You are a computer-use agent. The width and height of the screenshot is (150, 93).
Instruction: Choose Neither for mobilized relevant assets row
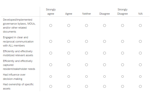pyautogui.click(x=86, y=53)
